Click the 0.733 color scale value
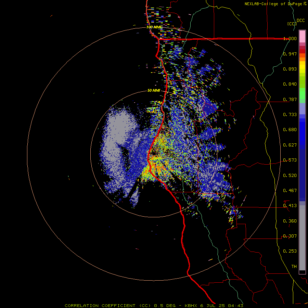The width and height of the screenshot is (308, 308). [x=290, y=115]
